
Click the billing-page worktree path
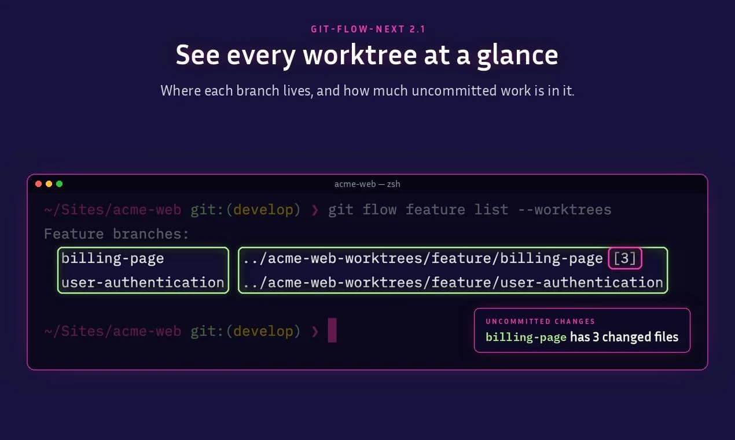(x=423, y=258)
